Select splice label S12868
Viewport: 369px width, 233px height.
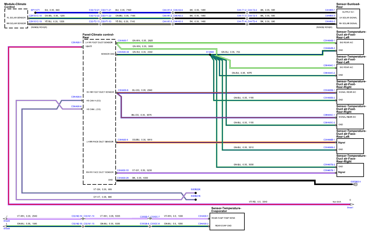click(x=210, y=52)
